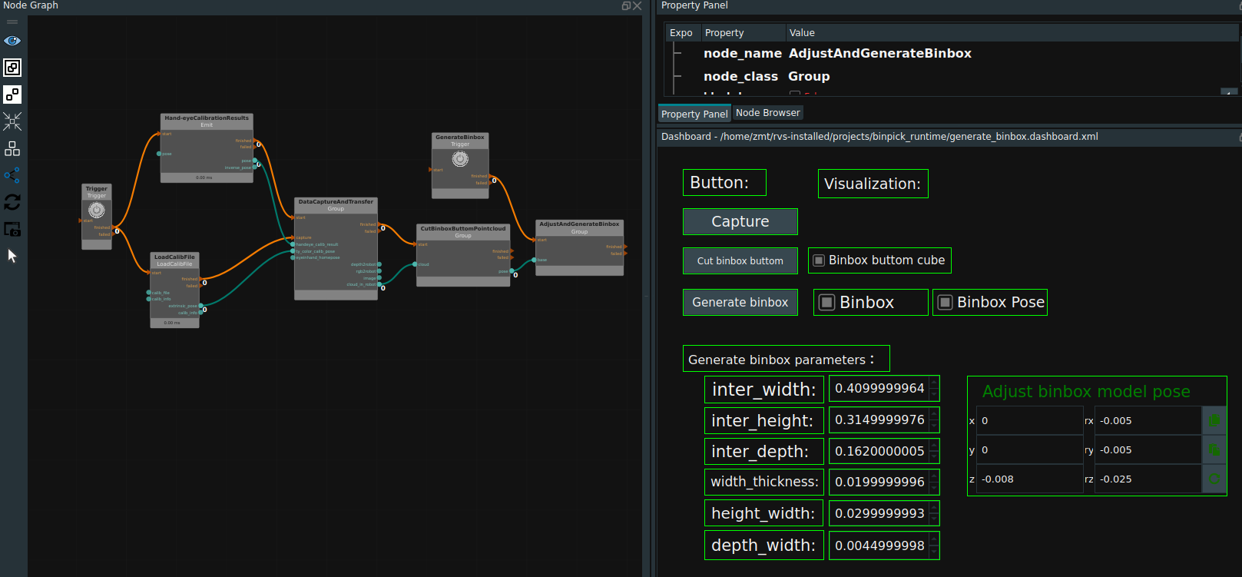Screen dimensions: 1242x577
Task: Click the Visualization: label
Action: click(x=873, y=184)
